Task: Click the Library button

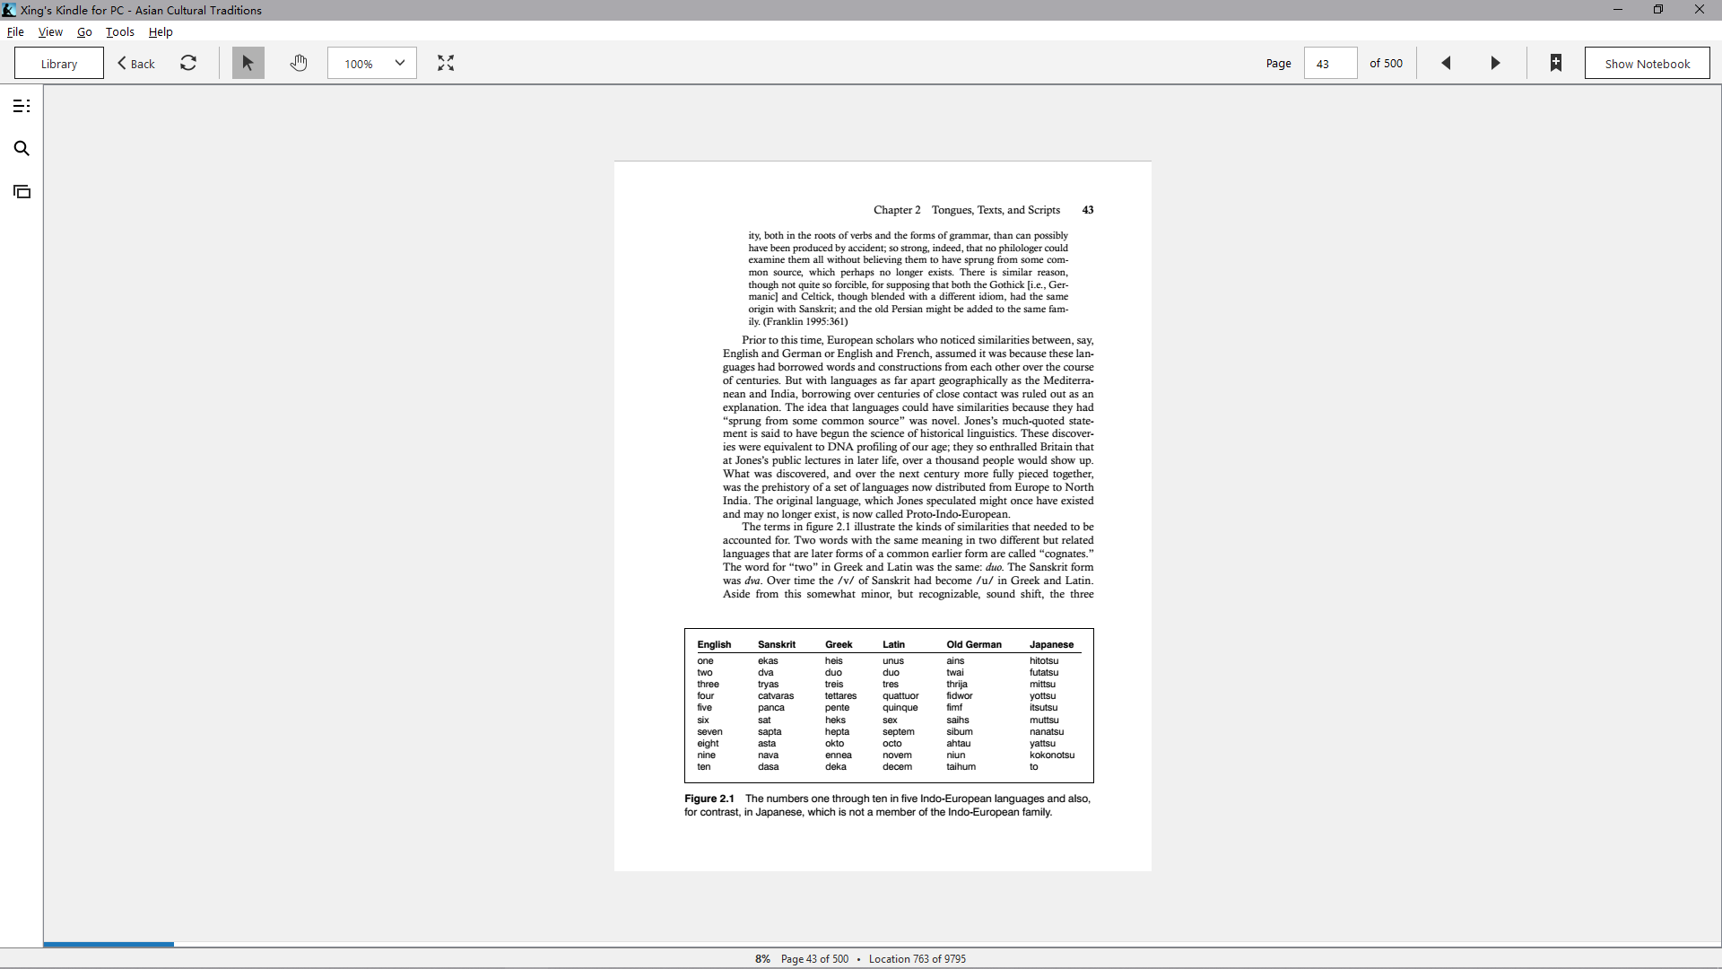Action: pos(59,64)
